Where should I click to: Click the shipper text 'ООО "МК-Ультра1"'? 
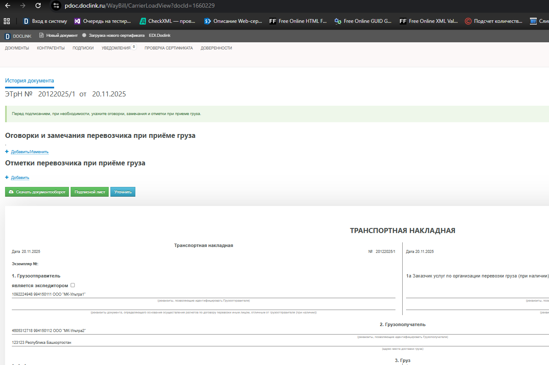[69, 294]
